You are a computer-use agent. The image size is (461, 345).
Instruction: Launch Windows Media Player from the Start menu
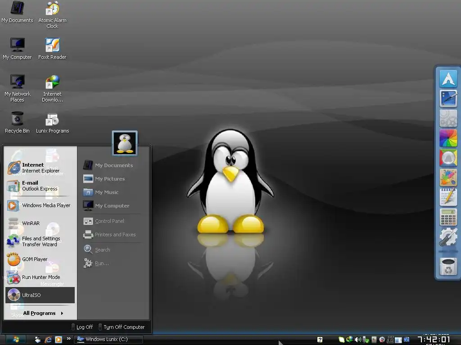(x=40, y=205)
